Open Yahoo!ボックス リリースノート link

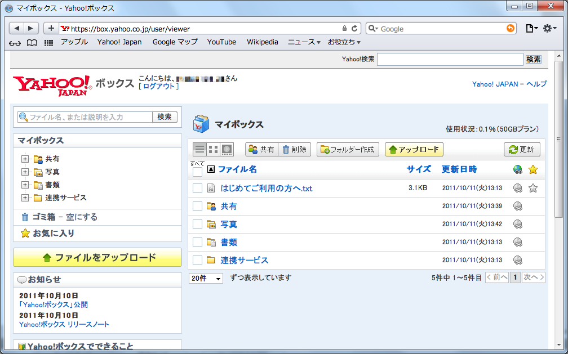(64, 324)
